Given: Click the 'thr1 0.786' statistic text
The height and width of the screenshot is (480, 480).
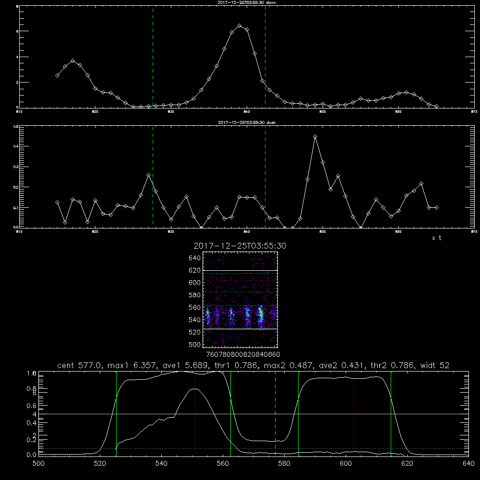Looking at the screenshot, I should click(236, 365).
